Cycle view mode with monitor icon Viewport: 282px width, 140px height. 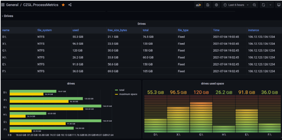pyautogui.click(x=278, y=5)
